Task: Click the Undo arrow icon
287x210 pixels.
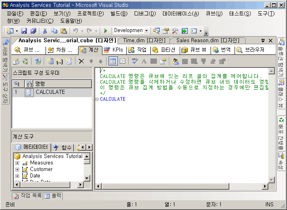Action: point(76,31)
